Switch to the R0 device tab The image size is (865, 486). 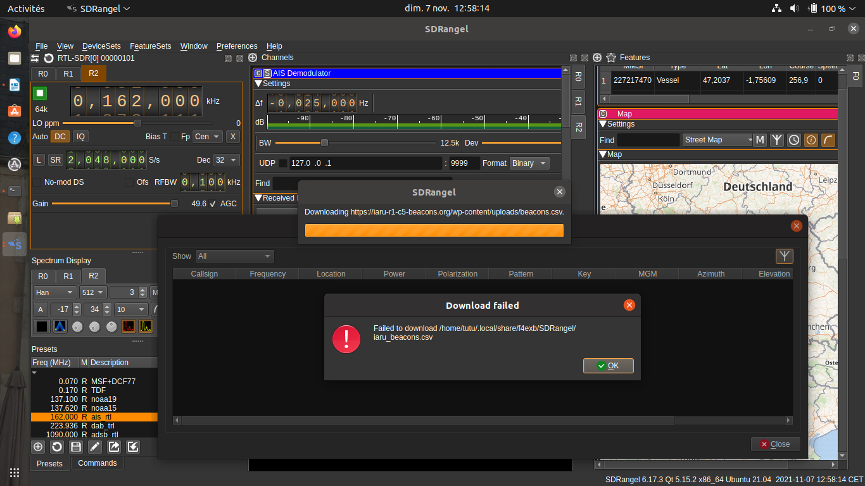pyautogui.click(x=43, y=74)
